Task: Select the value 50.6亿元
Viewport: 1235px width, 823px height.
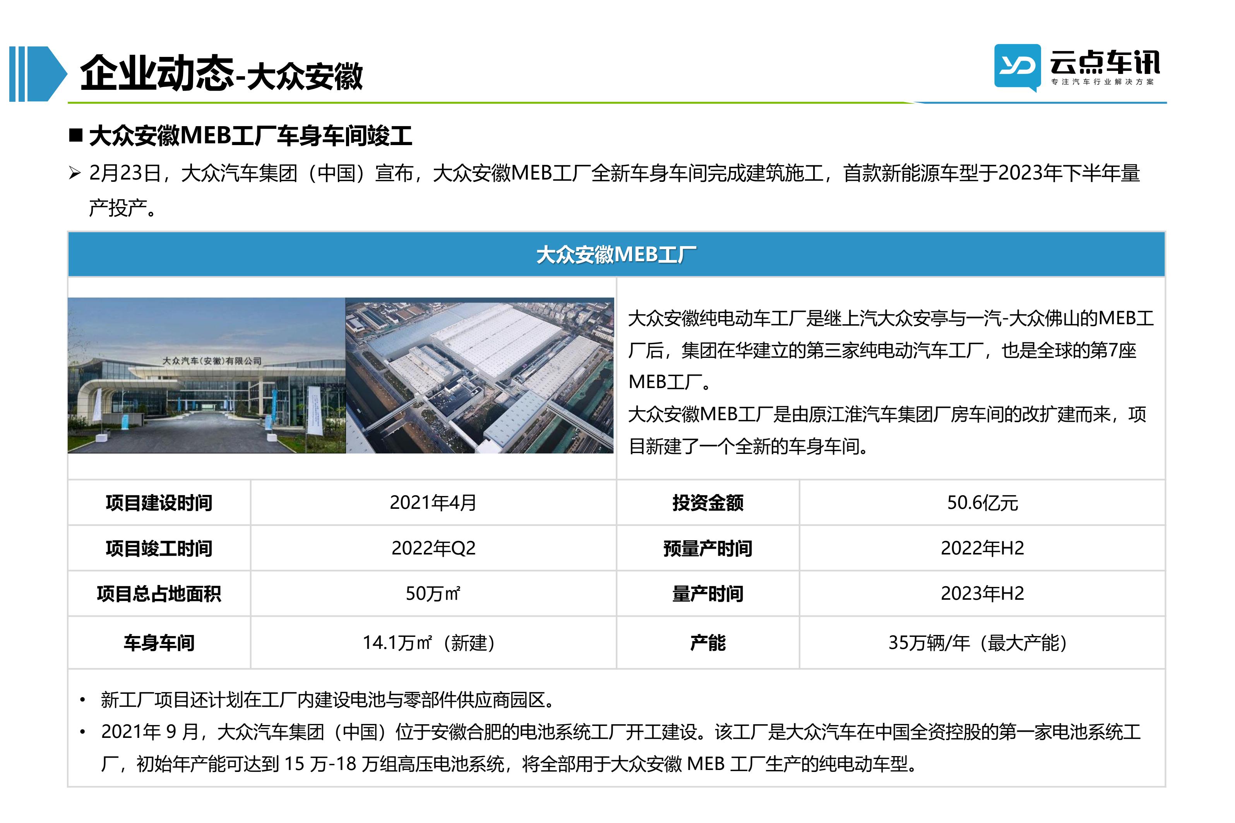Action: click(x=982, y=503)
